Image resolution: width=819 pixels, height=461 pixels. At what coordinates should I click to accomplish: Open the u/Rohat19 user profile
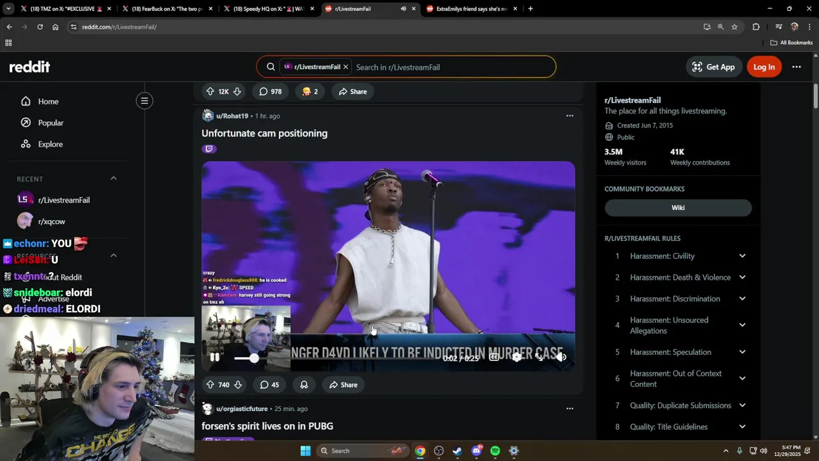point(232,116)
